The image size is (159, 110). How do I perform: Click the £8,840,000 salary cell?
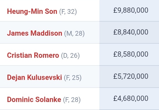129,32
